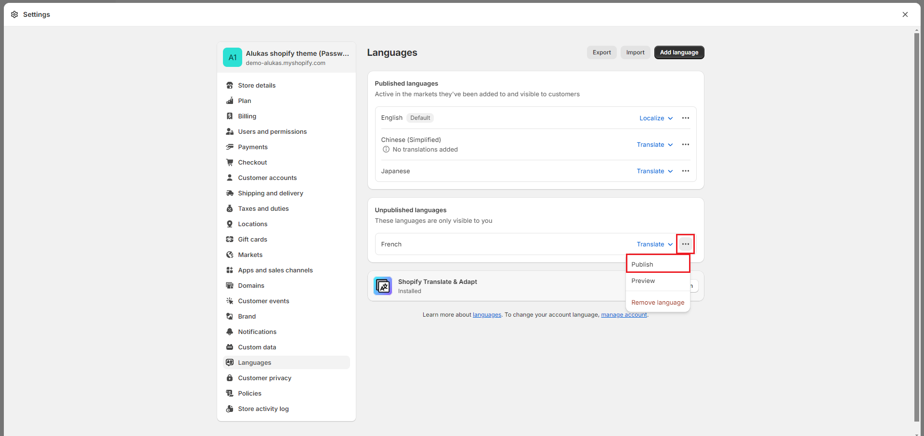Open the three-dot menu for English
924x436 pixels.
point(685,118)
